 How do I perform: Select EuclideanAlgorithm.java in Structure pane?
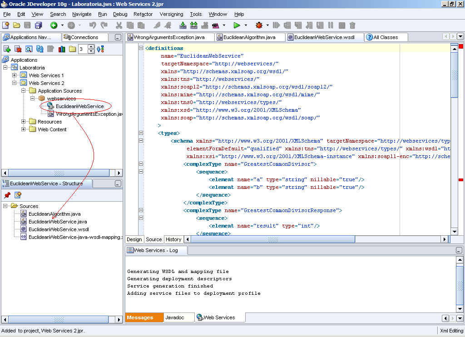coord(54,214)
